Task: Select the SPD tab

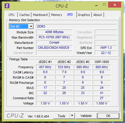Action: 70,15
